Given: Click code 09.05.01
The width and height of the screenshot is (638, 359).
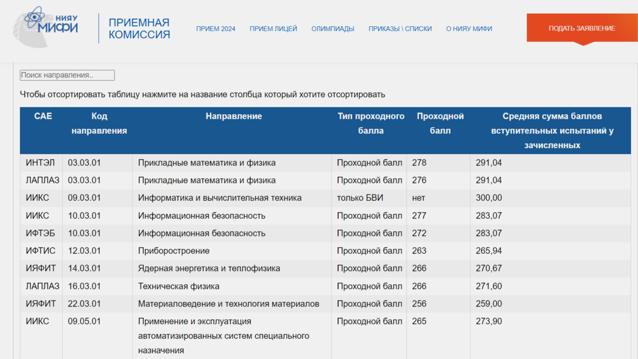Looking at the screenshot, I should pos(84,321).
